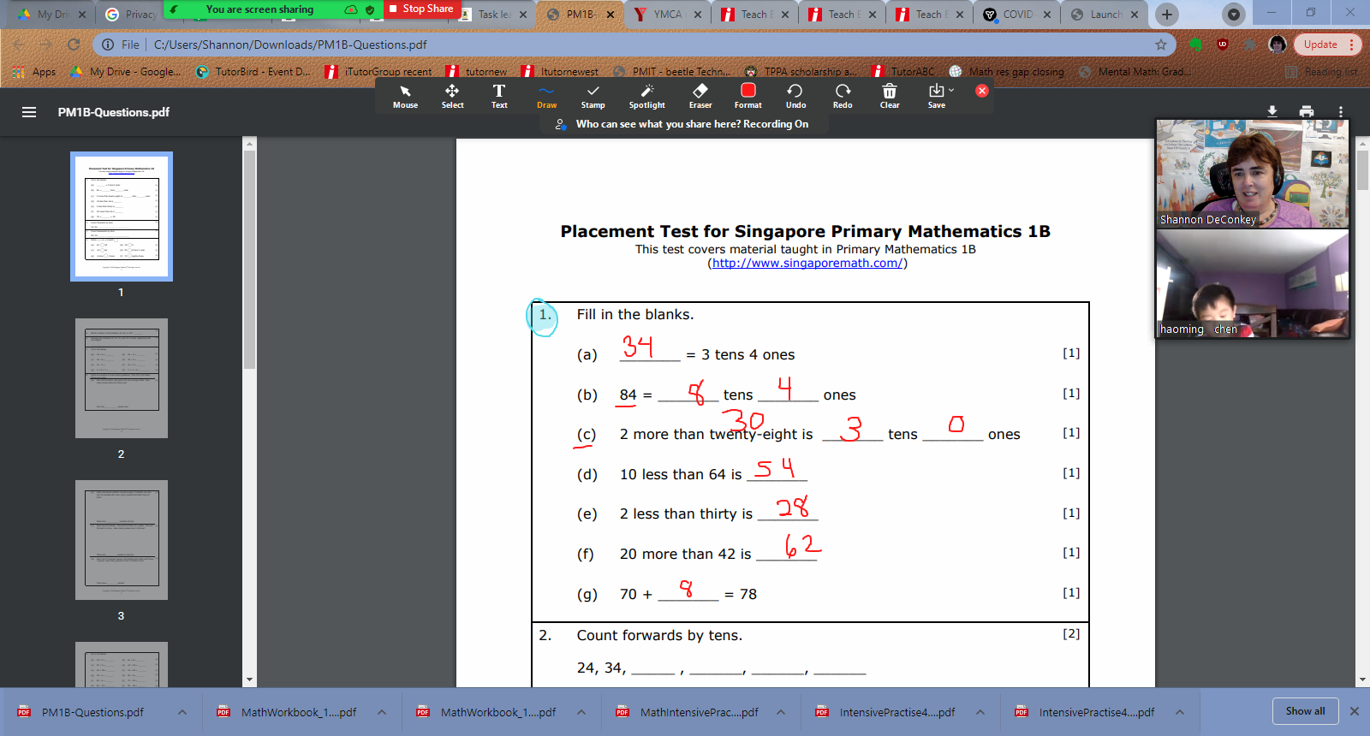1370x736 pixels.
Task: Open PDF viewer more options
Action: click(x=1341, y=111)
